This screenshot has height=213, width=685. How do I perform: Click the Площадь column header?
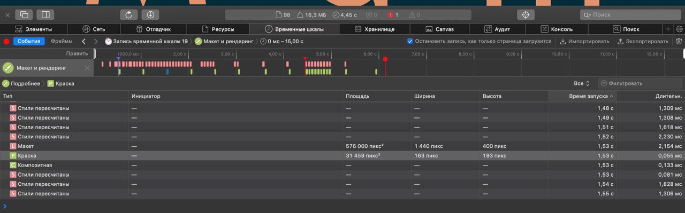[377, 96]
